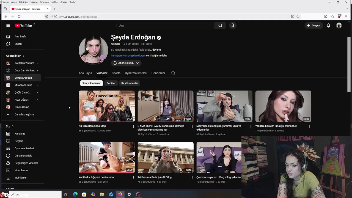Viewport: 352px width, 198px height.
Task: Open options for Kız kıza Barcelona Vlog
Action: (133, 127)
